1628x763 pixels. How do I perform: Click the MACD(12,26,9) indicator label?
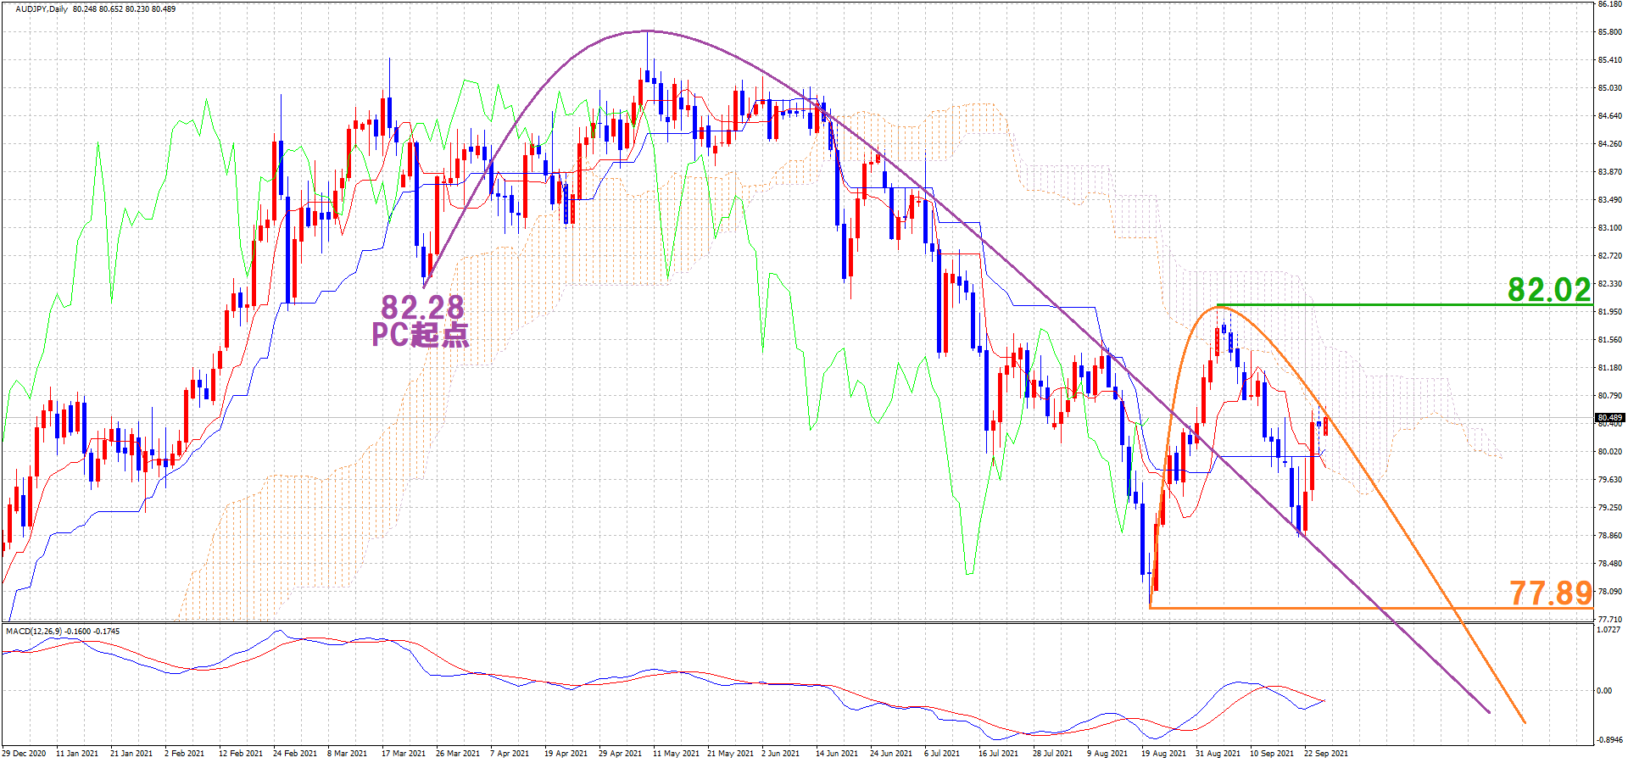[x=33, y=631]
